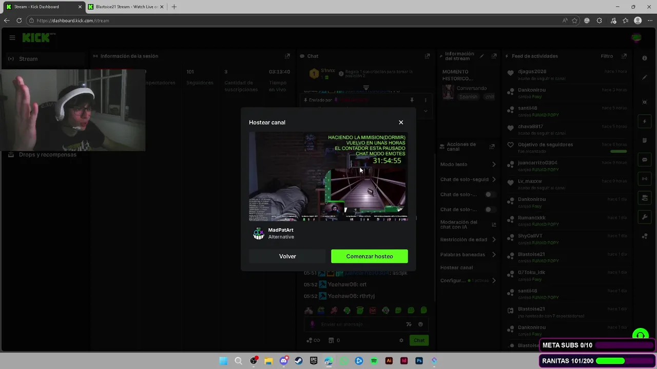Pop out the Chat panel
Viewport: 657px width, 369px height.
(427, 56)
